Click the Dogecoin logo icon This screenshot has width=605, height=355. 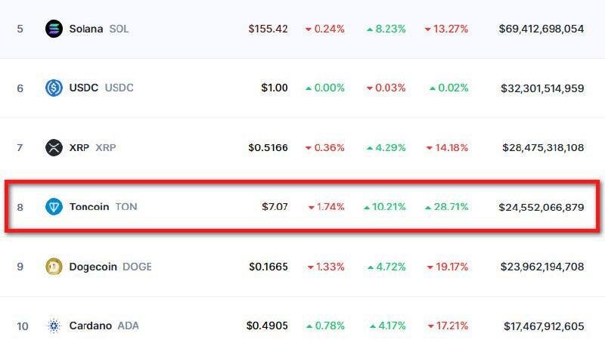pyautogui.click(x=54, y=267)
